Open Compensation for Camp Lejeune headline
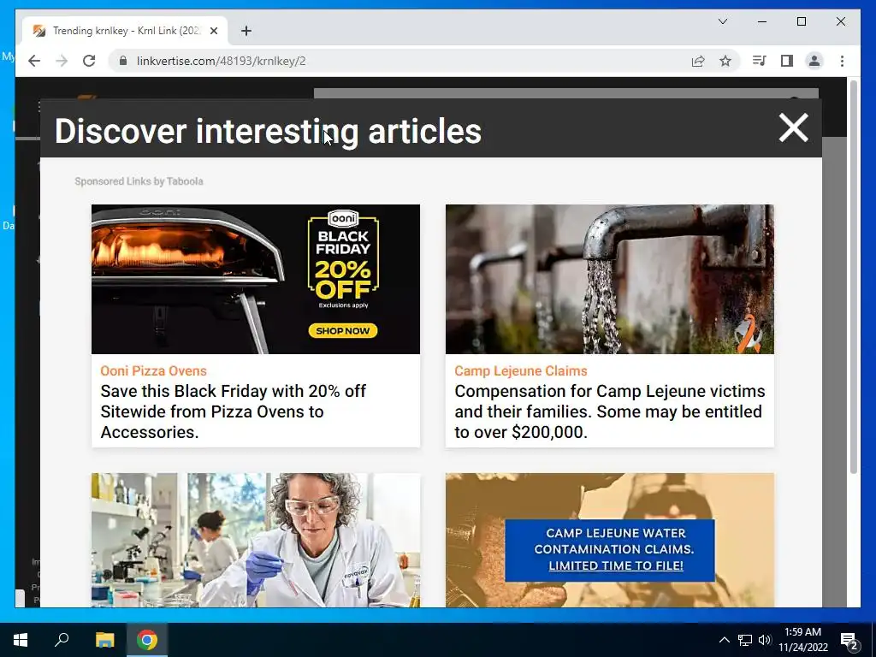The height and width of the screenshot is (657, 876). (x=609, y=411)
